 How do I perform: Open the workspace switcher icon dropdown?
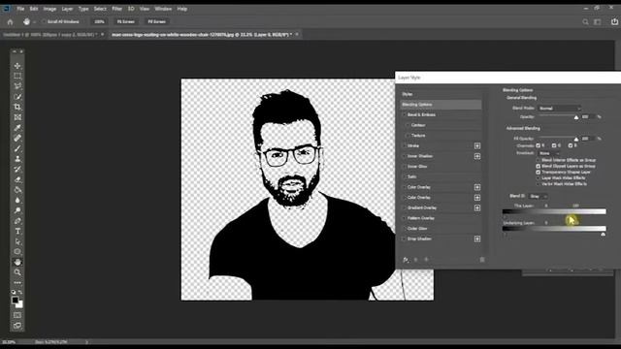pyautogui.click(x=598, y=21)
